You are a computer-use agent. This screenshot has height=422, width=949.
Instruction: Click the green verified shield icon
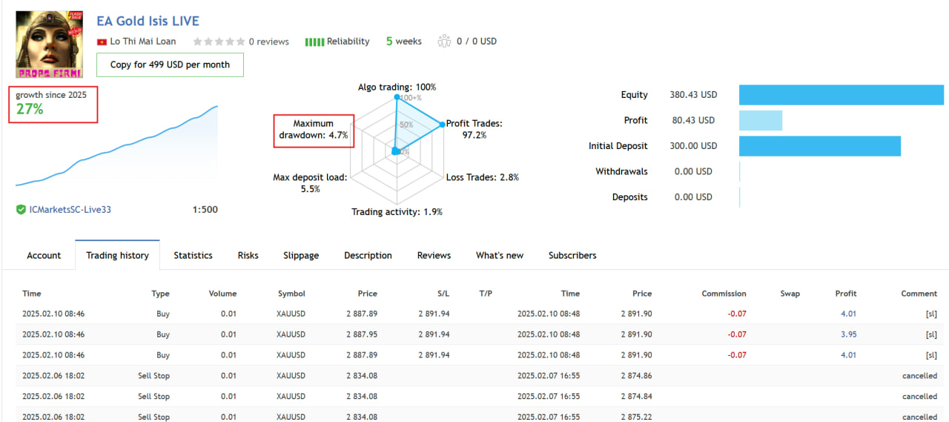tap(21, 210)
